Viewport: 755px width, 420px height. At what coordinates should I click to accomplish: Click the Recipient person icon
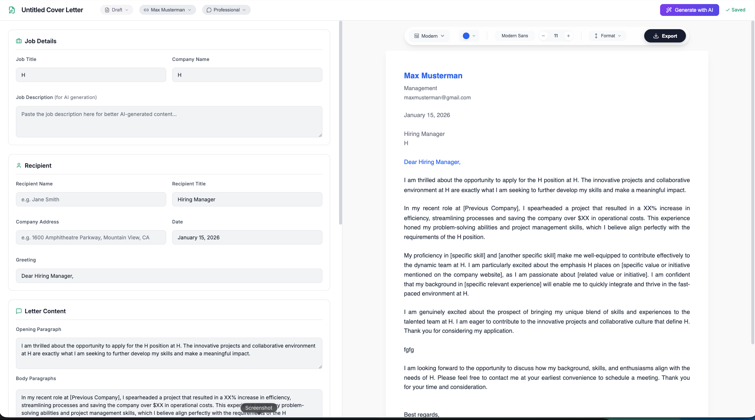[x=19, y=165]
